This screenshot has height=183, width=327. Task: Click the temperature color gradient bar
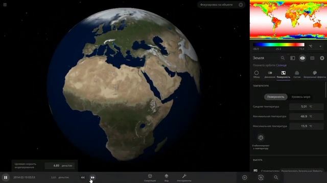pyautogui.click(x=278, y=45)
